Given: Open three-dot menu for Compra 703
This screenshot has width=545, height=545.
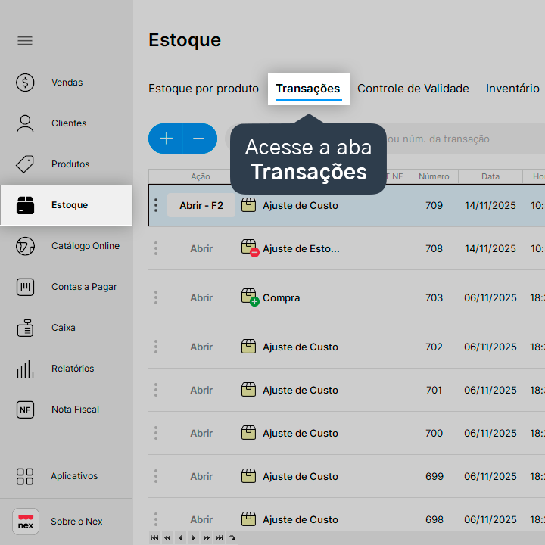Looking at the screenshot, I should pyautogui.click(x=156, y=297).
